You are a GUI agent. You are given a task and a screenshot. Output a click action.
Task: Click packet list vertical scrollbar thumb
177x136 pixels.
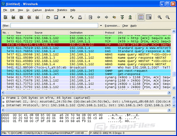tap(174, 74)
